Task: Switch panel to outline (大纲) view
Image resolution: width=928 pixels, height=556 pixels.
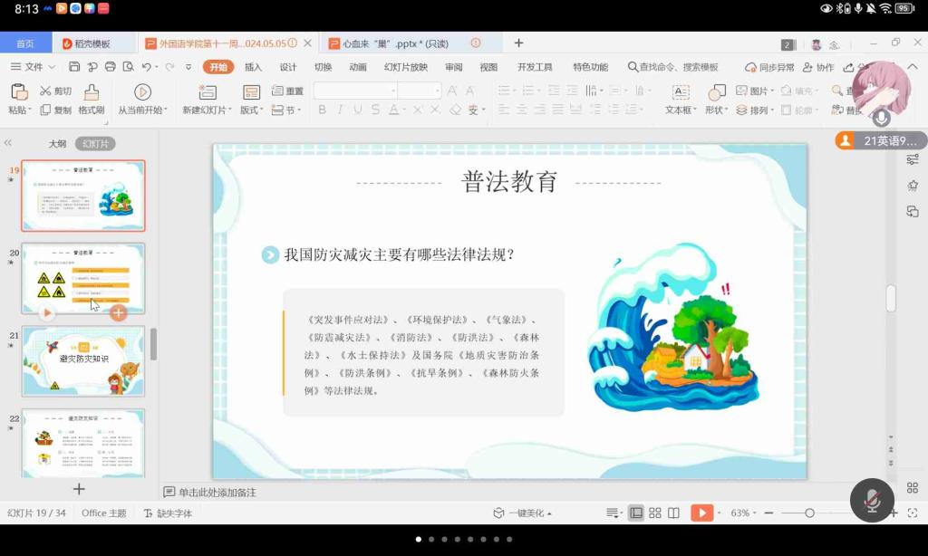Action: click(57, 144)
